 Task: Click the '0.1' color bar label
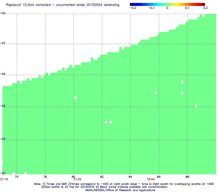[187, 8]
